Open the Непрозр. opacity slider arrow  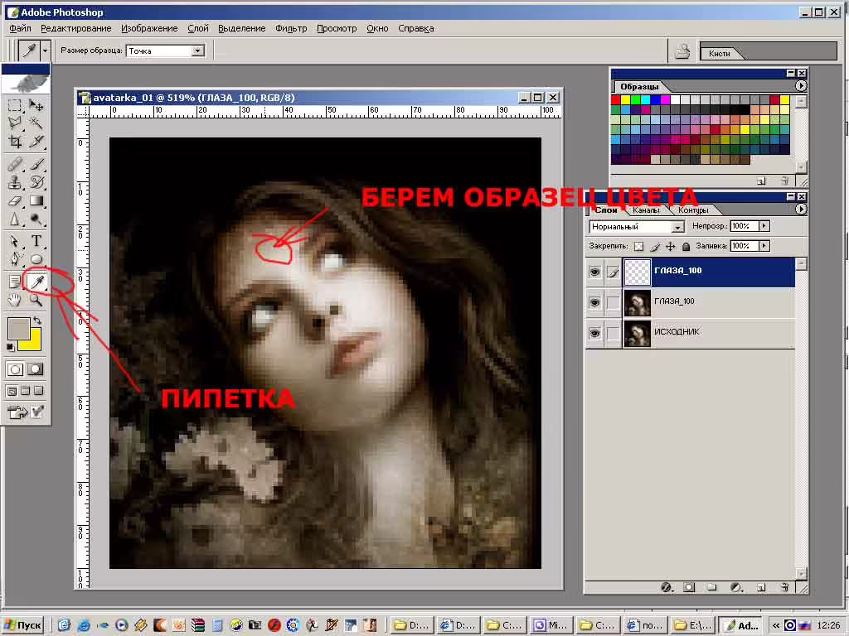764,226
